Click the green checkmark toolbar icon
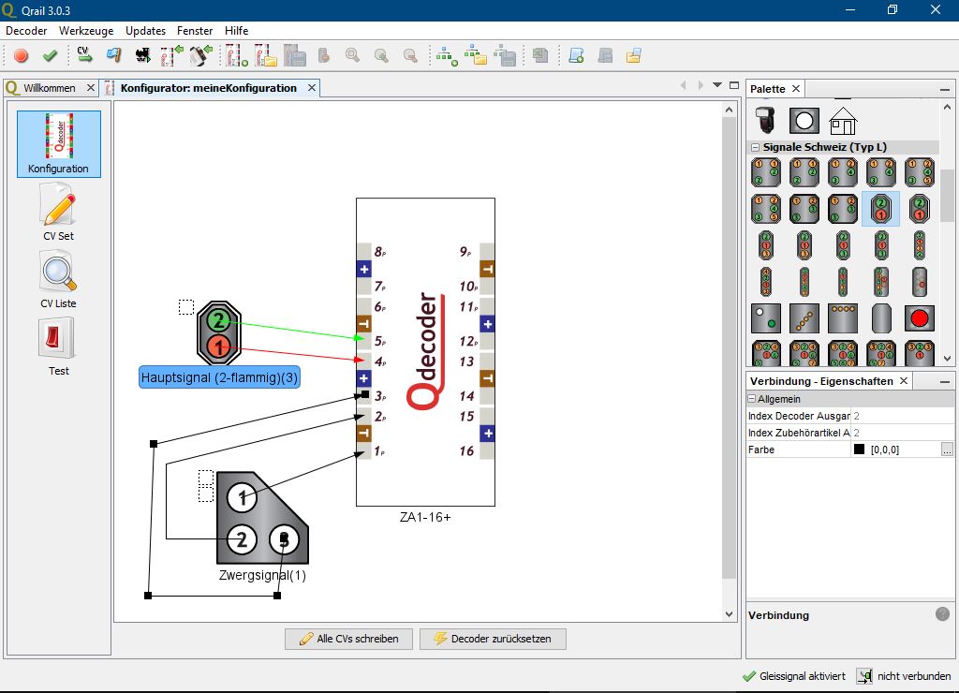The width and height of the screenshot is (959, 693). (50, 55)
